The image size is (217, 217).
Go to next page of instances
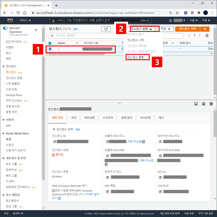(x=200, y=36)
